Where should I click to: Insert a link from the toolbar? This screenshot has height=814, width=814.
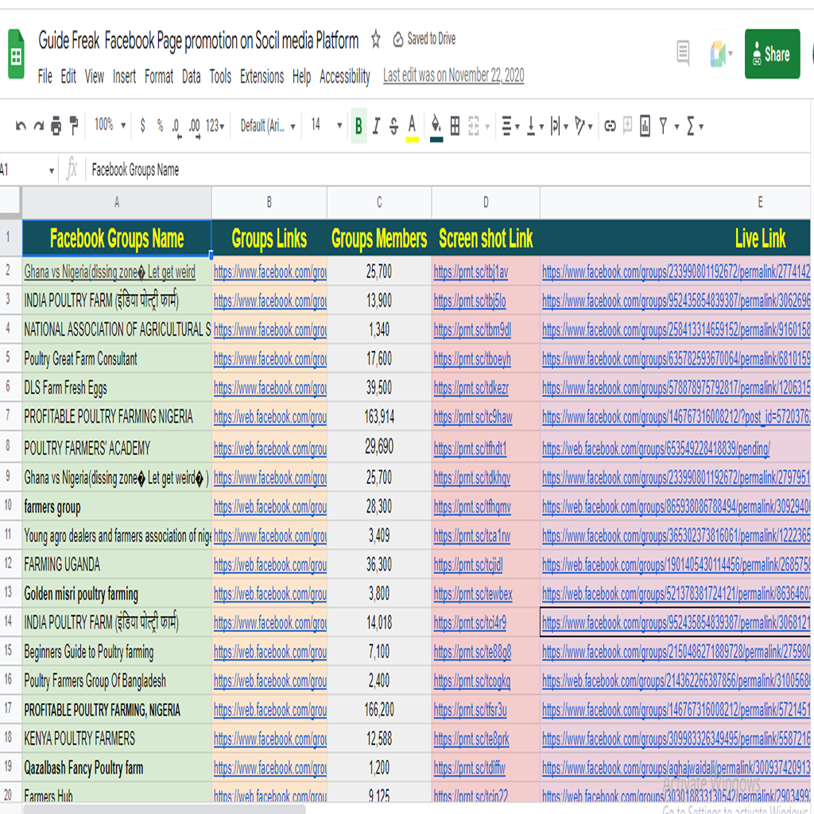tap(610, 126)
